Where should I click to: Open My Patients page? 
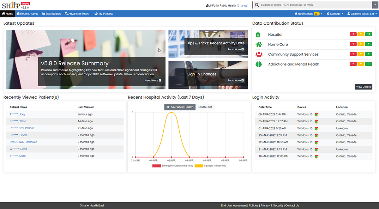[104, 14]
